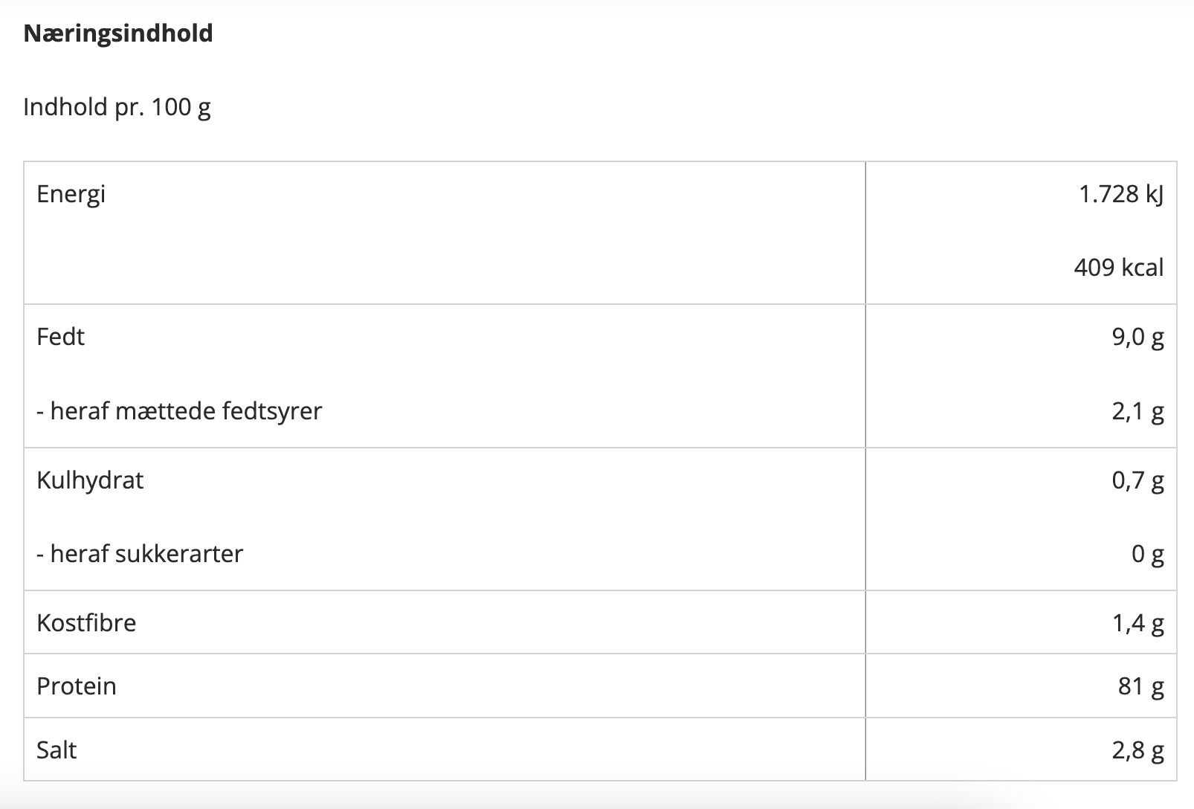Click the 81 g protein value
Screen dimensions: 1194x809
[x=1140, y=686]
